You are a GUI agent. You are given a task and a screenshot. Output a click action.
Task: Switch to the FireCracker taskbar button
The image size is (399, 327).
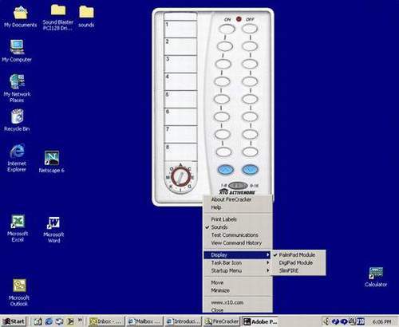222,321
